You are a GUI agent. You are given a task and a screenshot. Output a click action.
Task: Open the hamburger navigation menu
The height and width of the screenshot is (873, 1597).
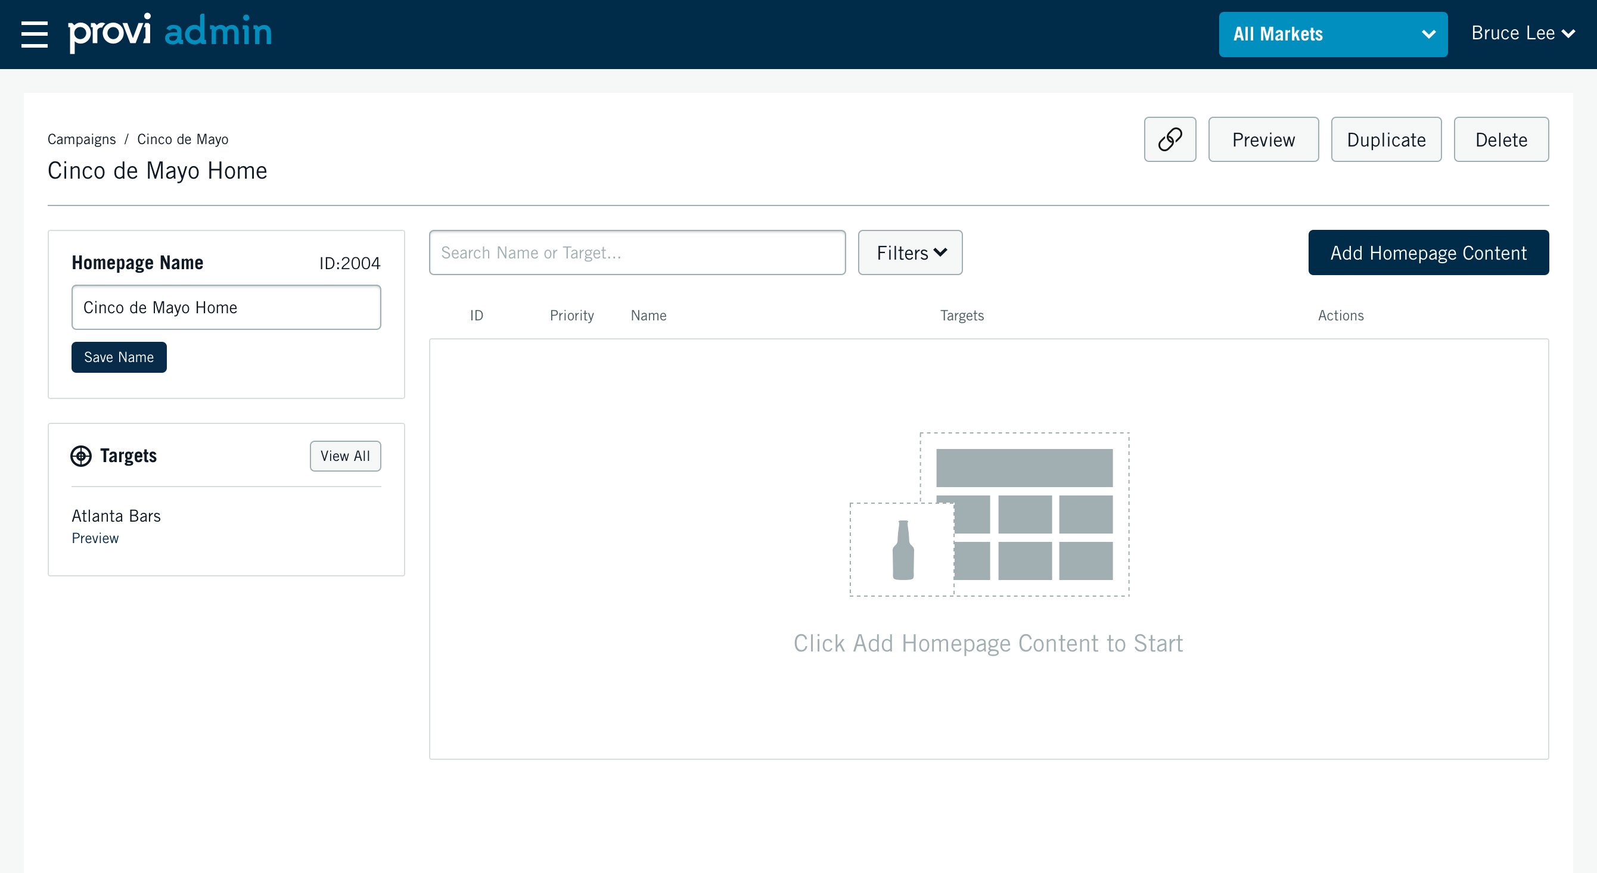(35, 34)
